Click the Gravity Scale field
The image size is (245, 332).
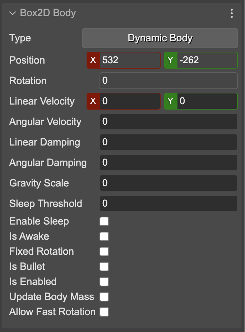168,183
